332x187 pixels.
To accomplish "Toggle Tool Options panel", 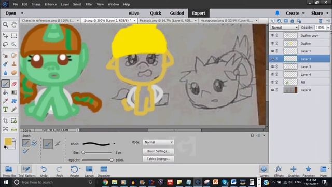I will [26, 171].
